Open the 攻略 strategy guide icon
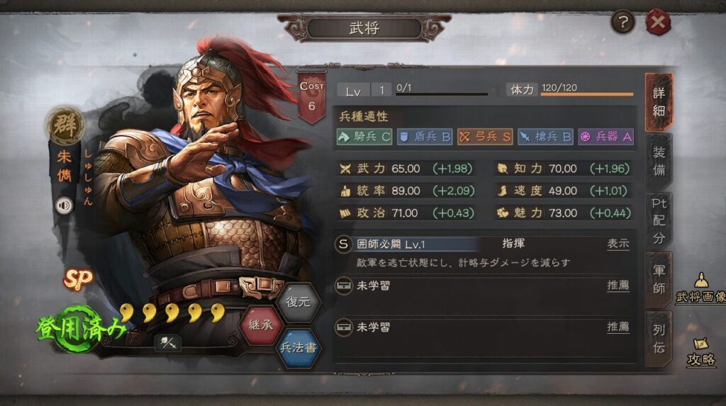The height and width of the screenshot is (406, 726). pos(701,352)
